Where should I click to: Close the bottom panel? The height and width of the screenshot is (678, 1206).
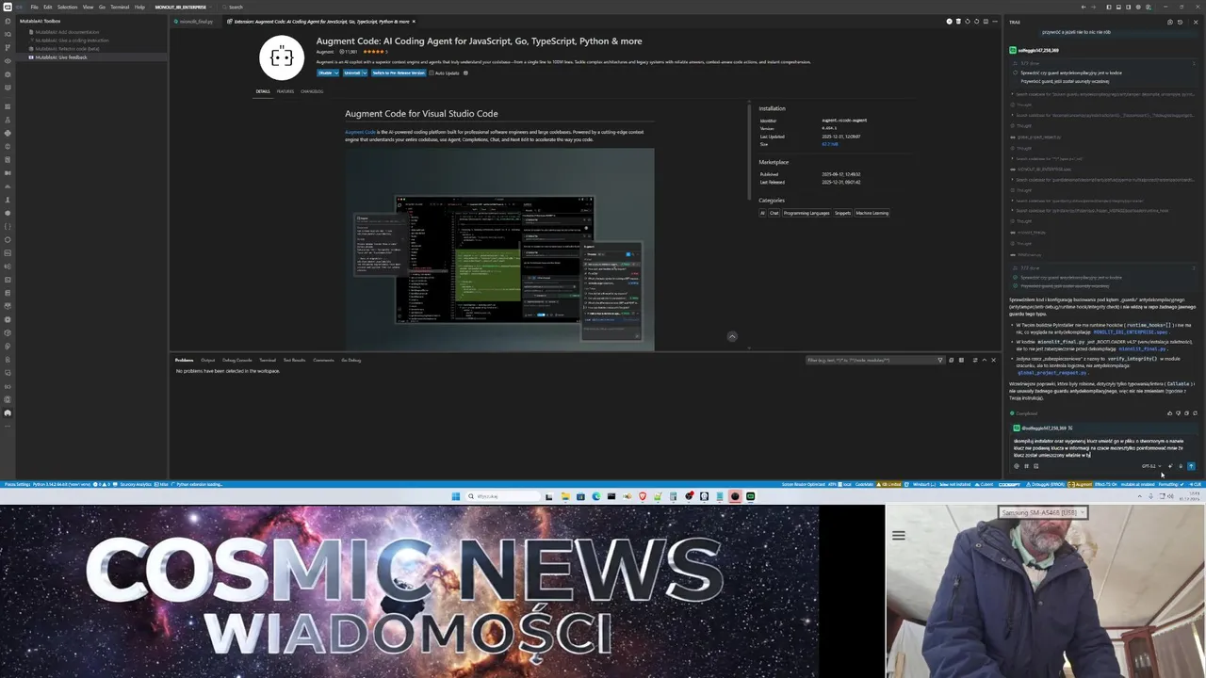click(x=993, y=360)
